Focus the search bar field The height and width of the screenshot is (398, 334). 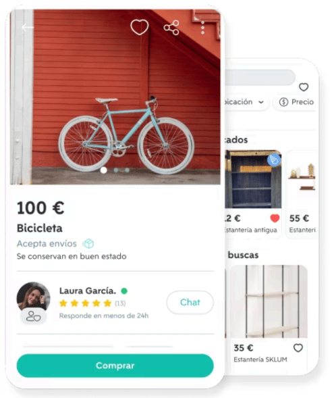point(260,77)
